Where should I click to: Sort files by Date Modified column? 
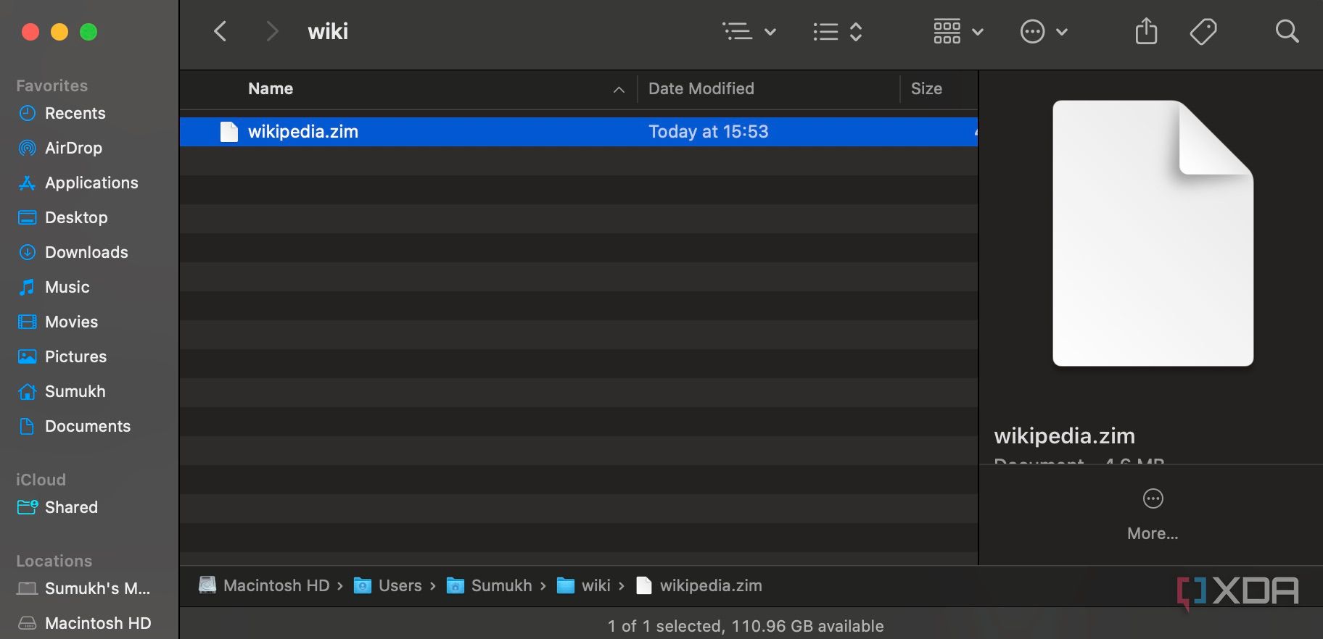click(x=701, y=88)
